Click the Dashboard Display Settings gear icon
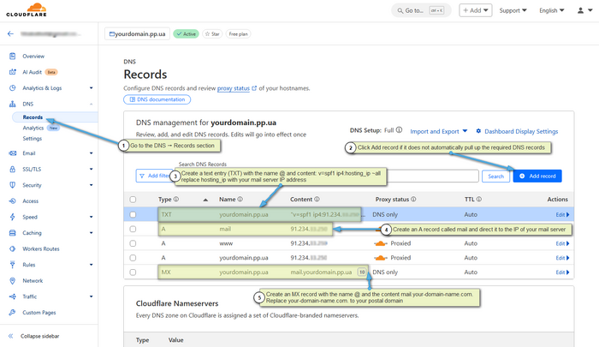The height and width of the screenshot is (347, 599). point(478,131)
